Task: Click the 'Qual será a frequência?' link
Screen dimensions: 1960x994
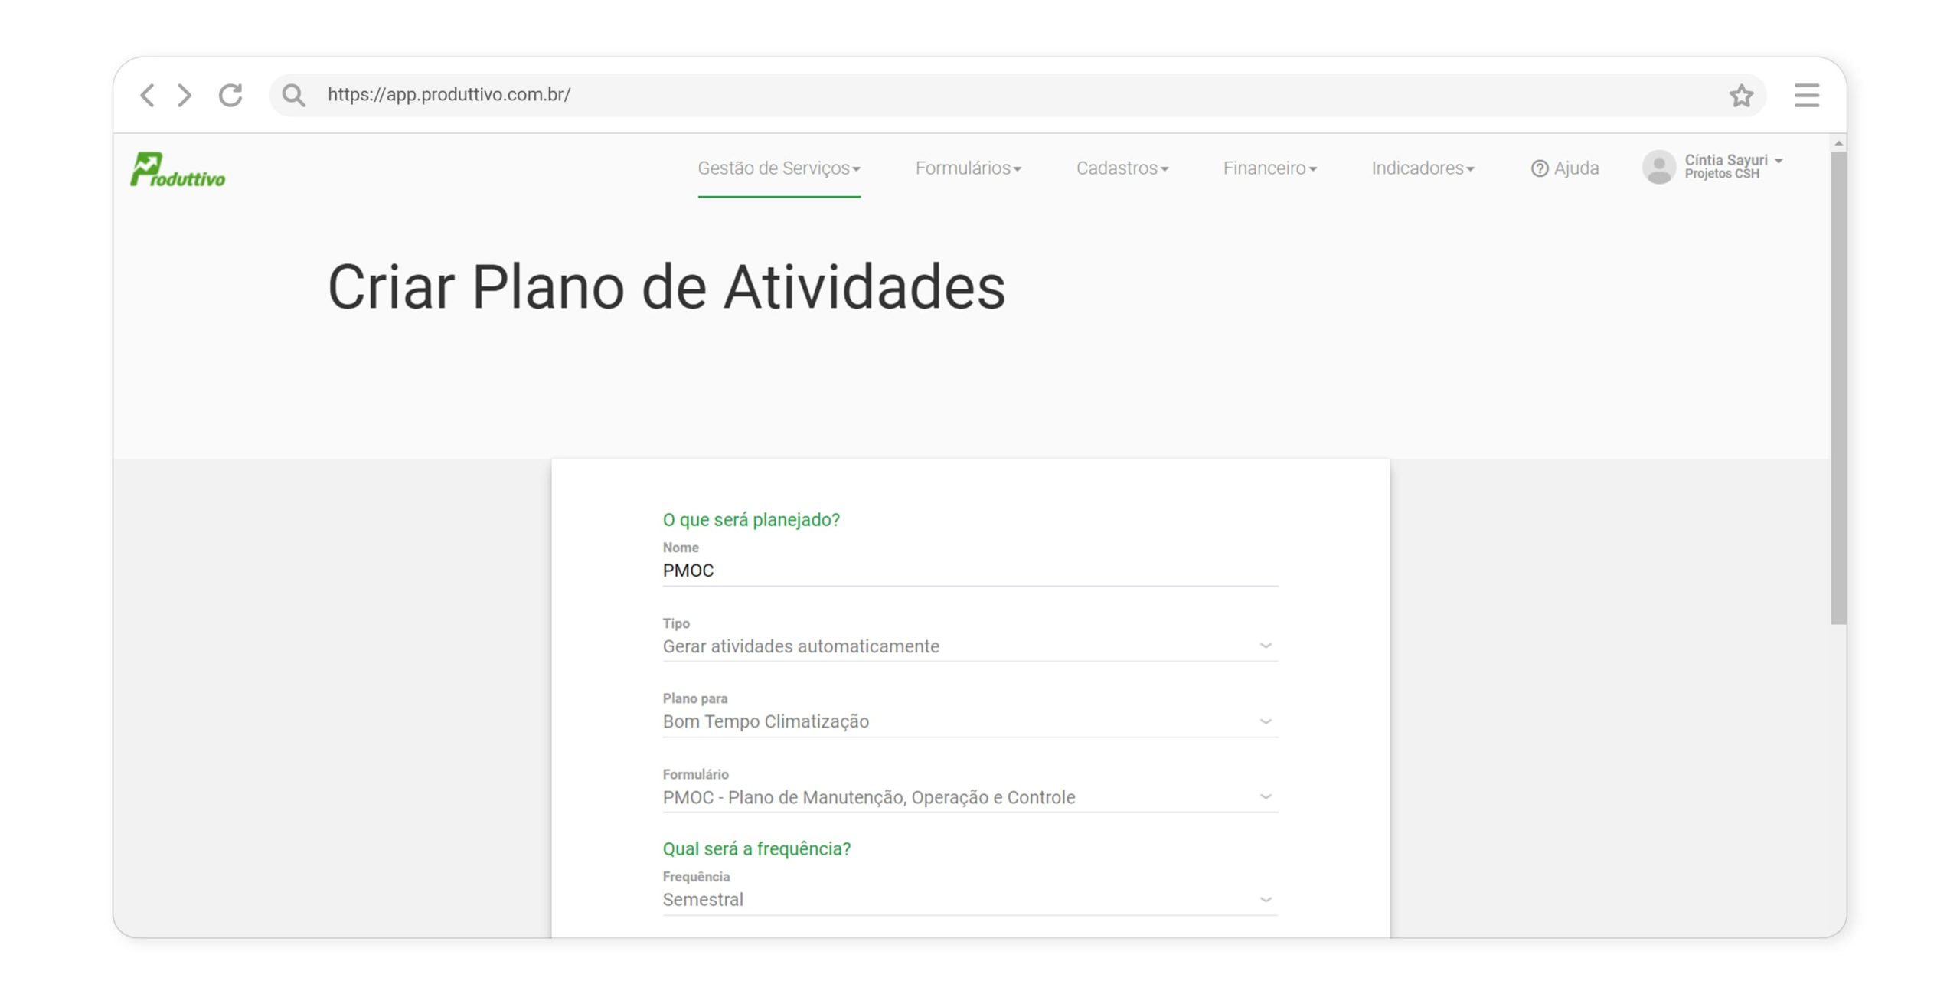Action: click(756, 848)
